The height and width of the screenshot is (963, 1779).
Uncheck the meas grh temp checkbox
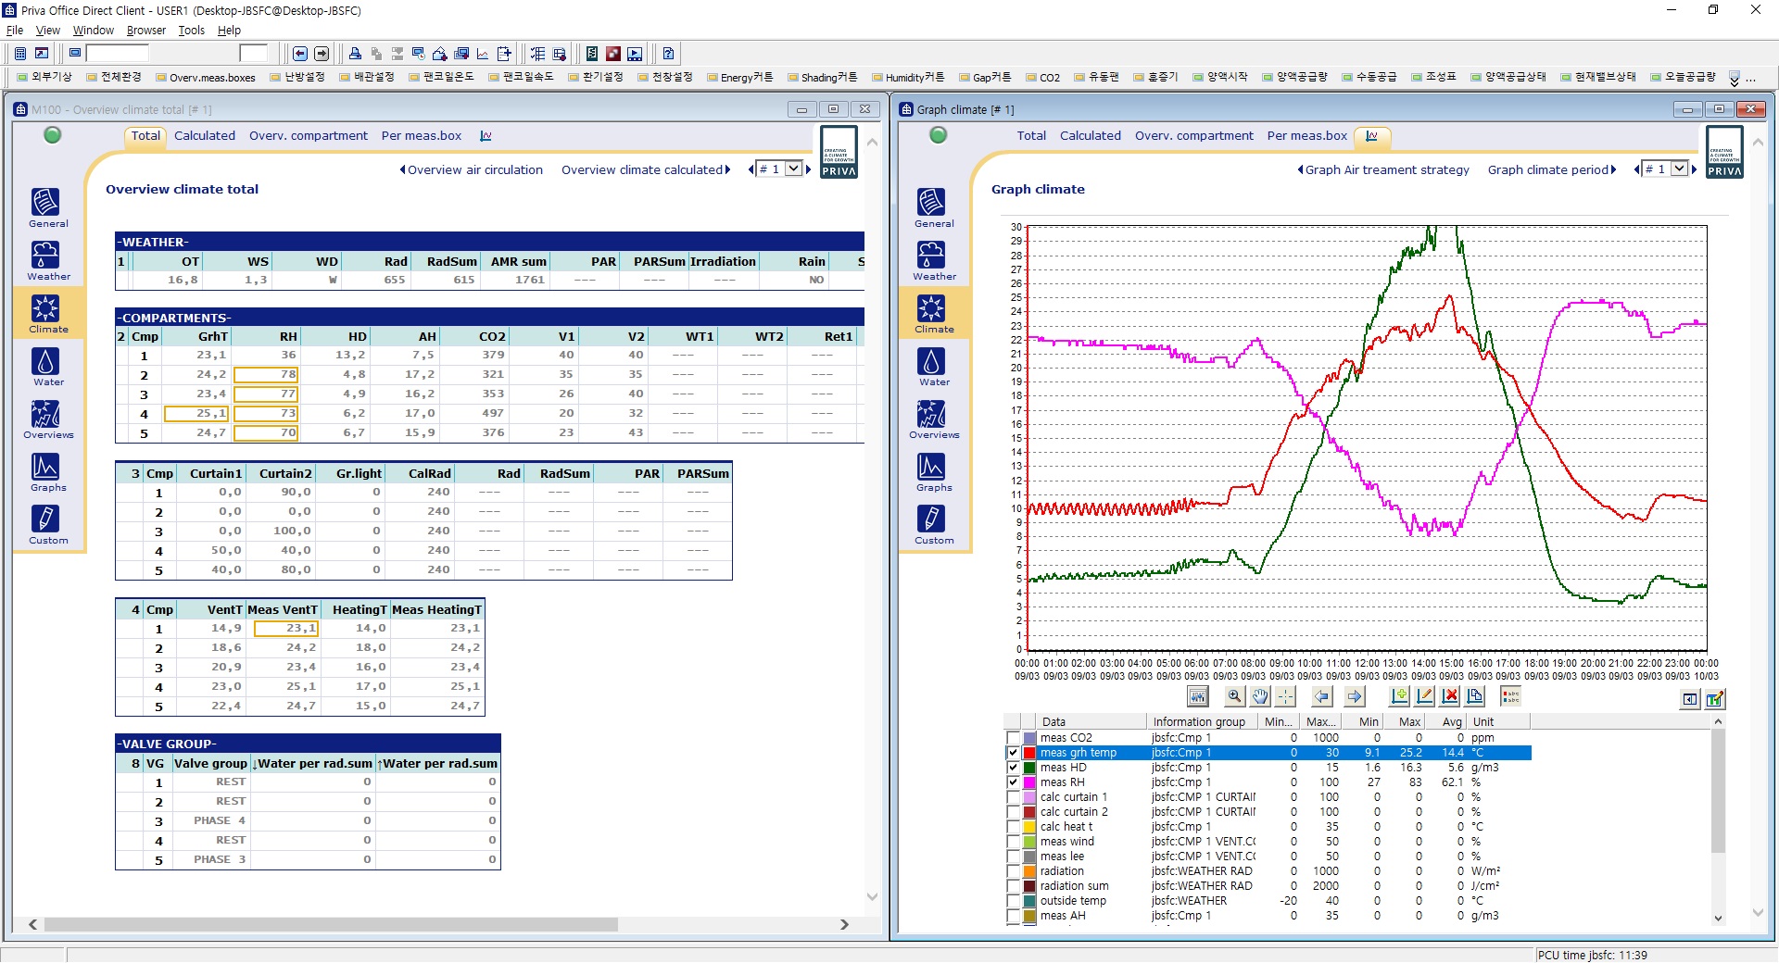(x=1013, y=753)
